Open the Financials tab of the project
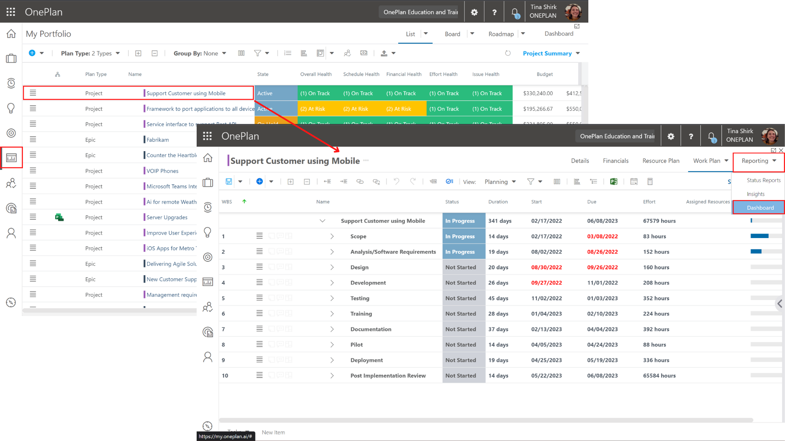 (615, 161)
